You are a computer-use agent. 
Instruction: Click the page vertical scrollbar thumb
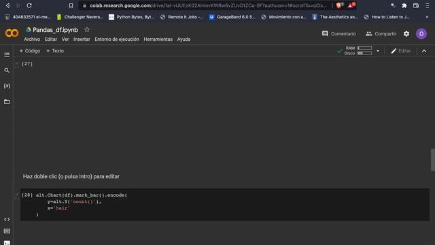pos(432,160)
